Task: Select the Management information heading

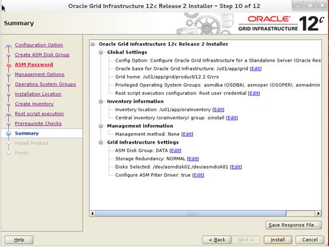Action: tap(140, 126)
